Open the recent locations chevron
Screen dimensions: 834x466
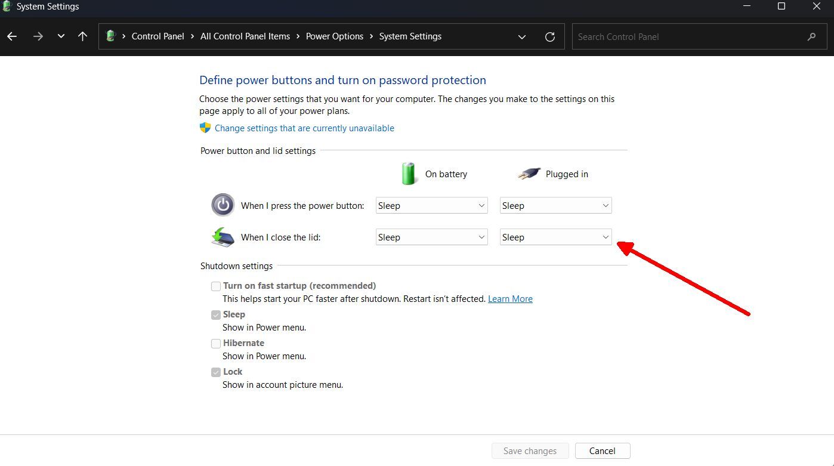coord(61,36)
